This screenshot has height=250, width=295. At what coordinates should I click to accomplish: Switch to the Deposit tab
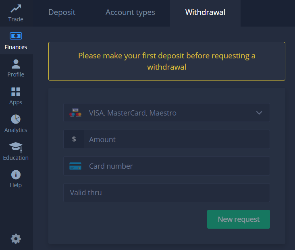click(x=62, y=12)
